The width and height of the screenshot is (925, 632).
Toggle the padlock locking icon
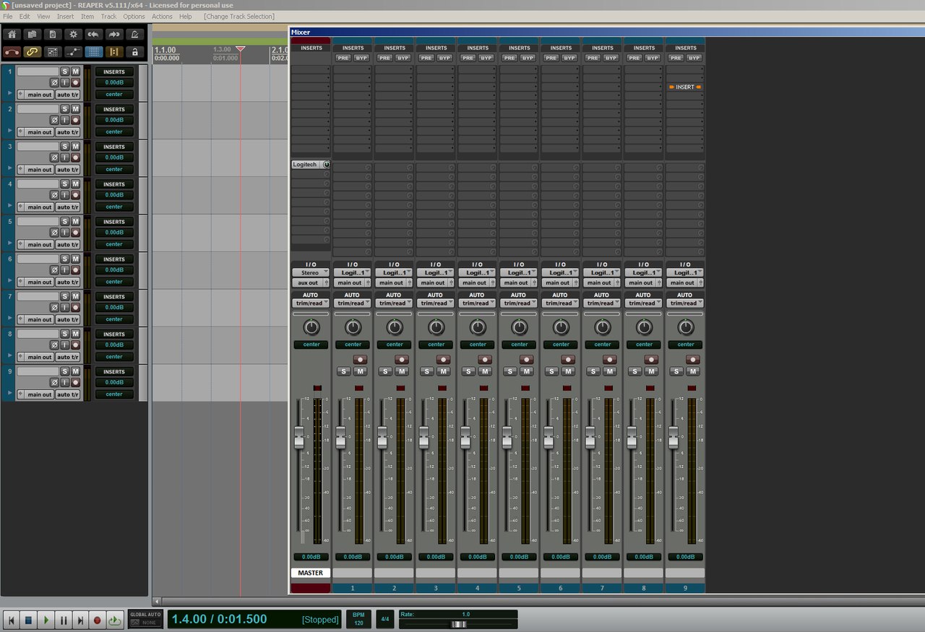pyautogui.click(x=134, y=52)
